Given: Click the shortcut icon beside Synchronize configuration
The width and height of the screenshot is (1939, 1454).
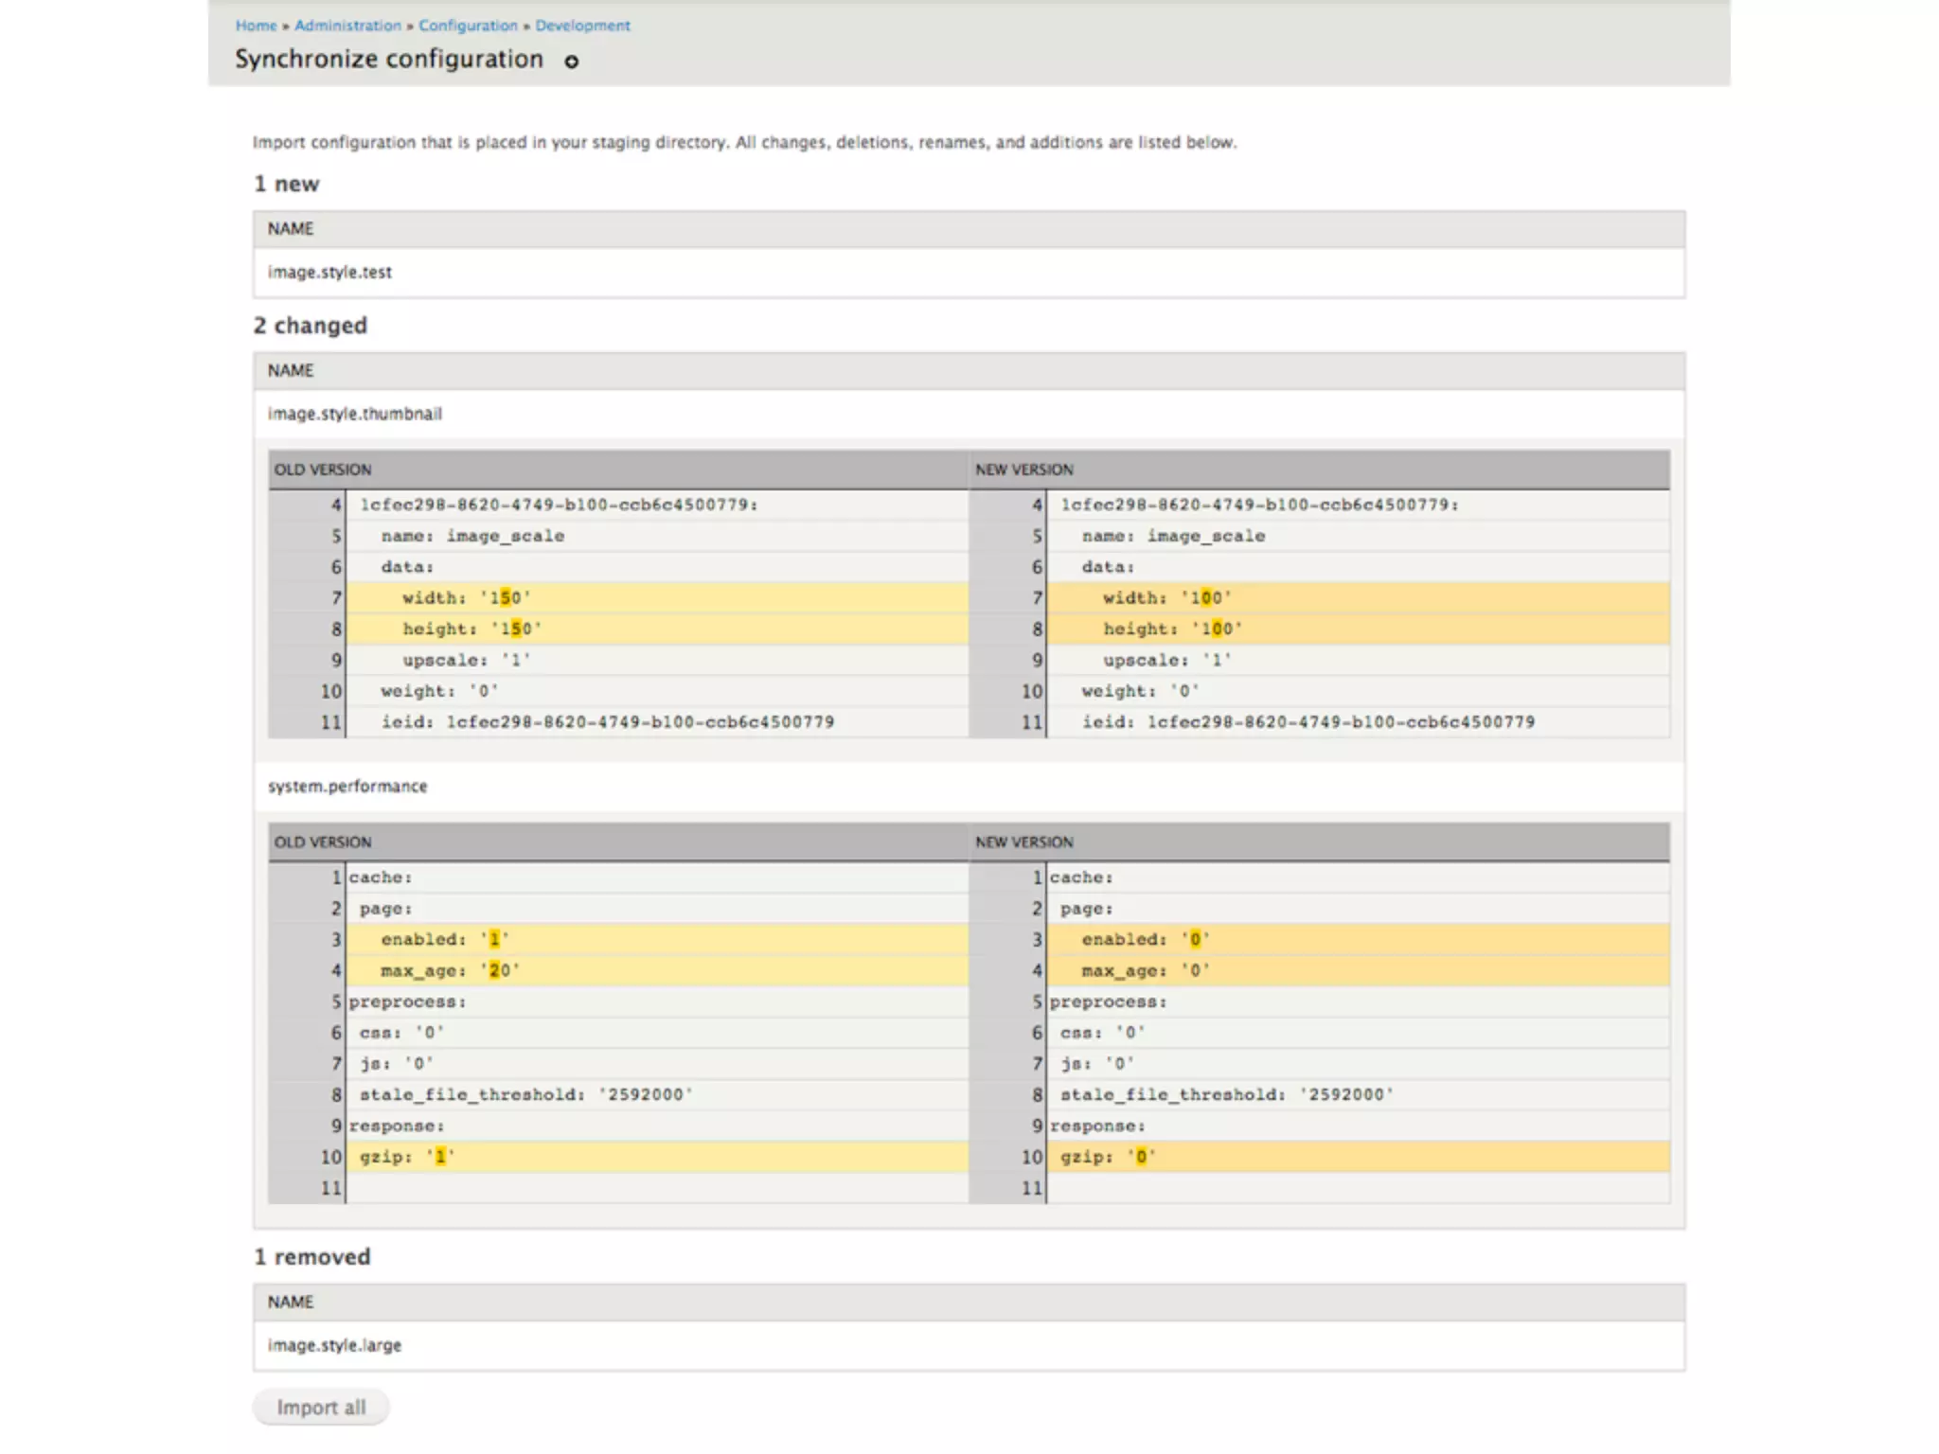Looking at the screenshot, I should click(x=571, y=62).
